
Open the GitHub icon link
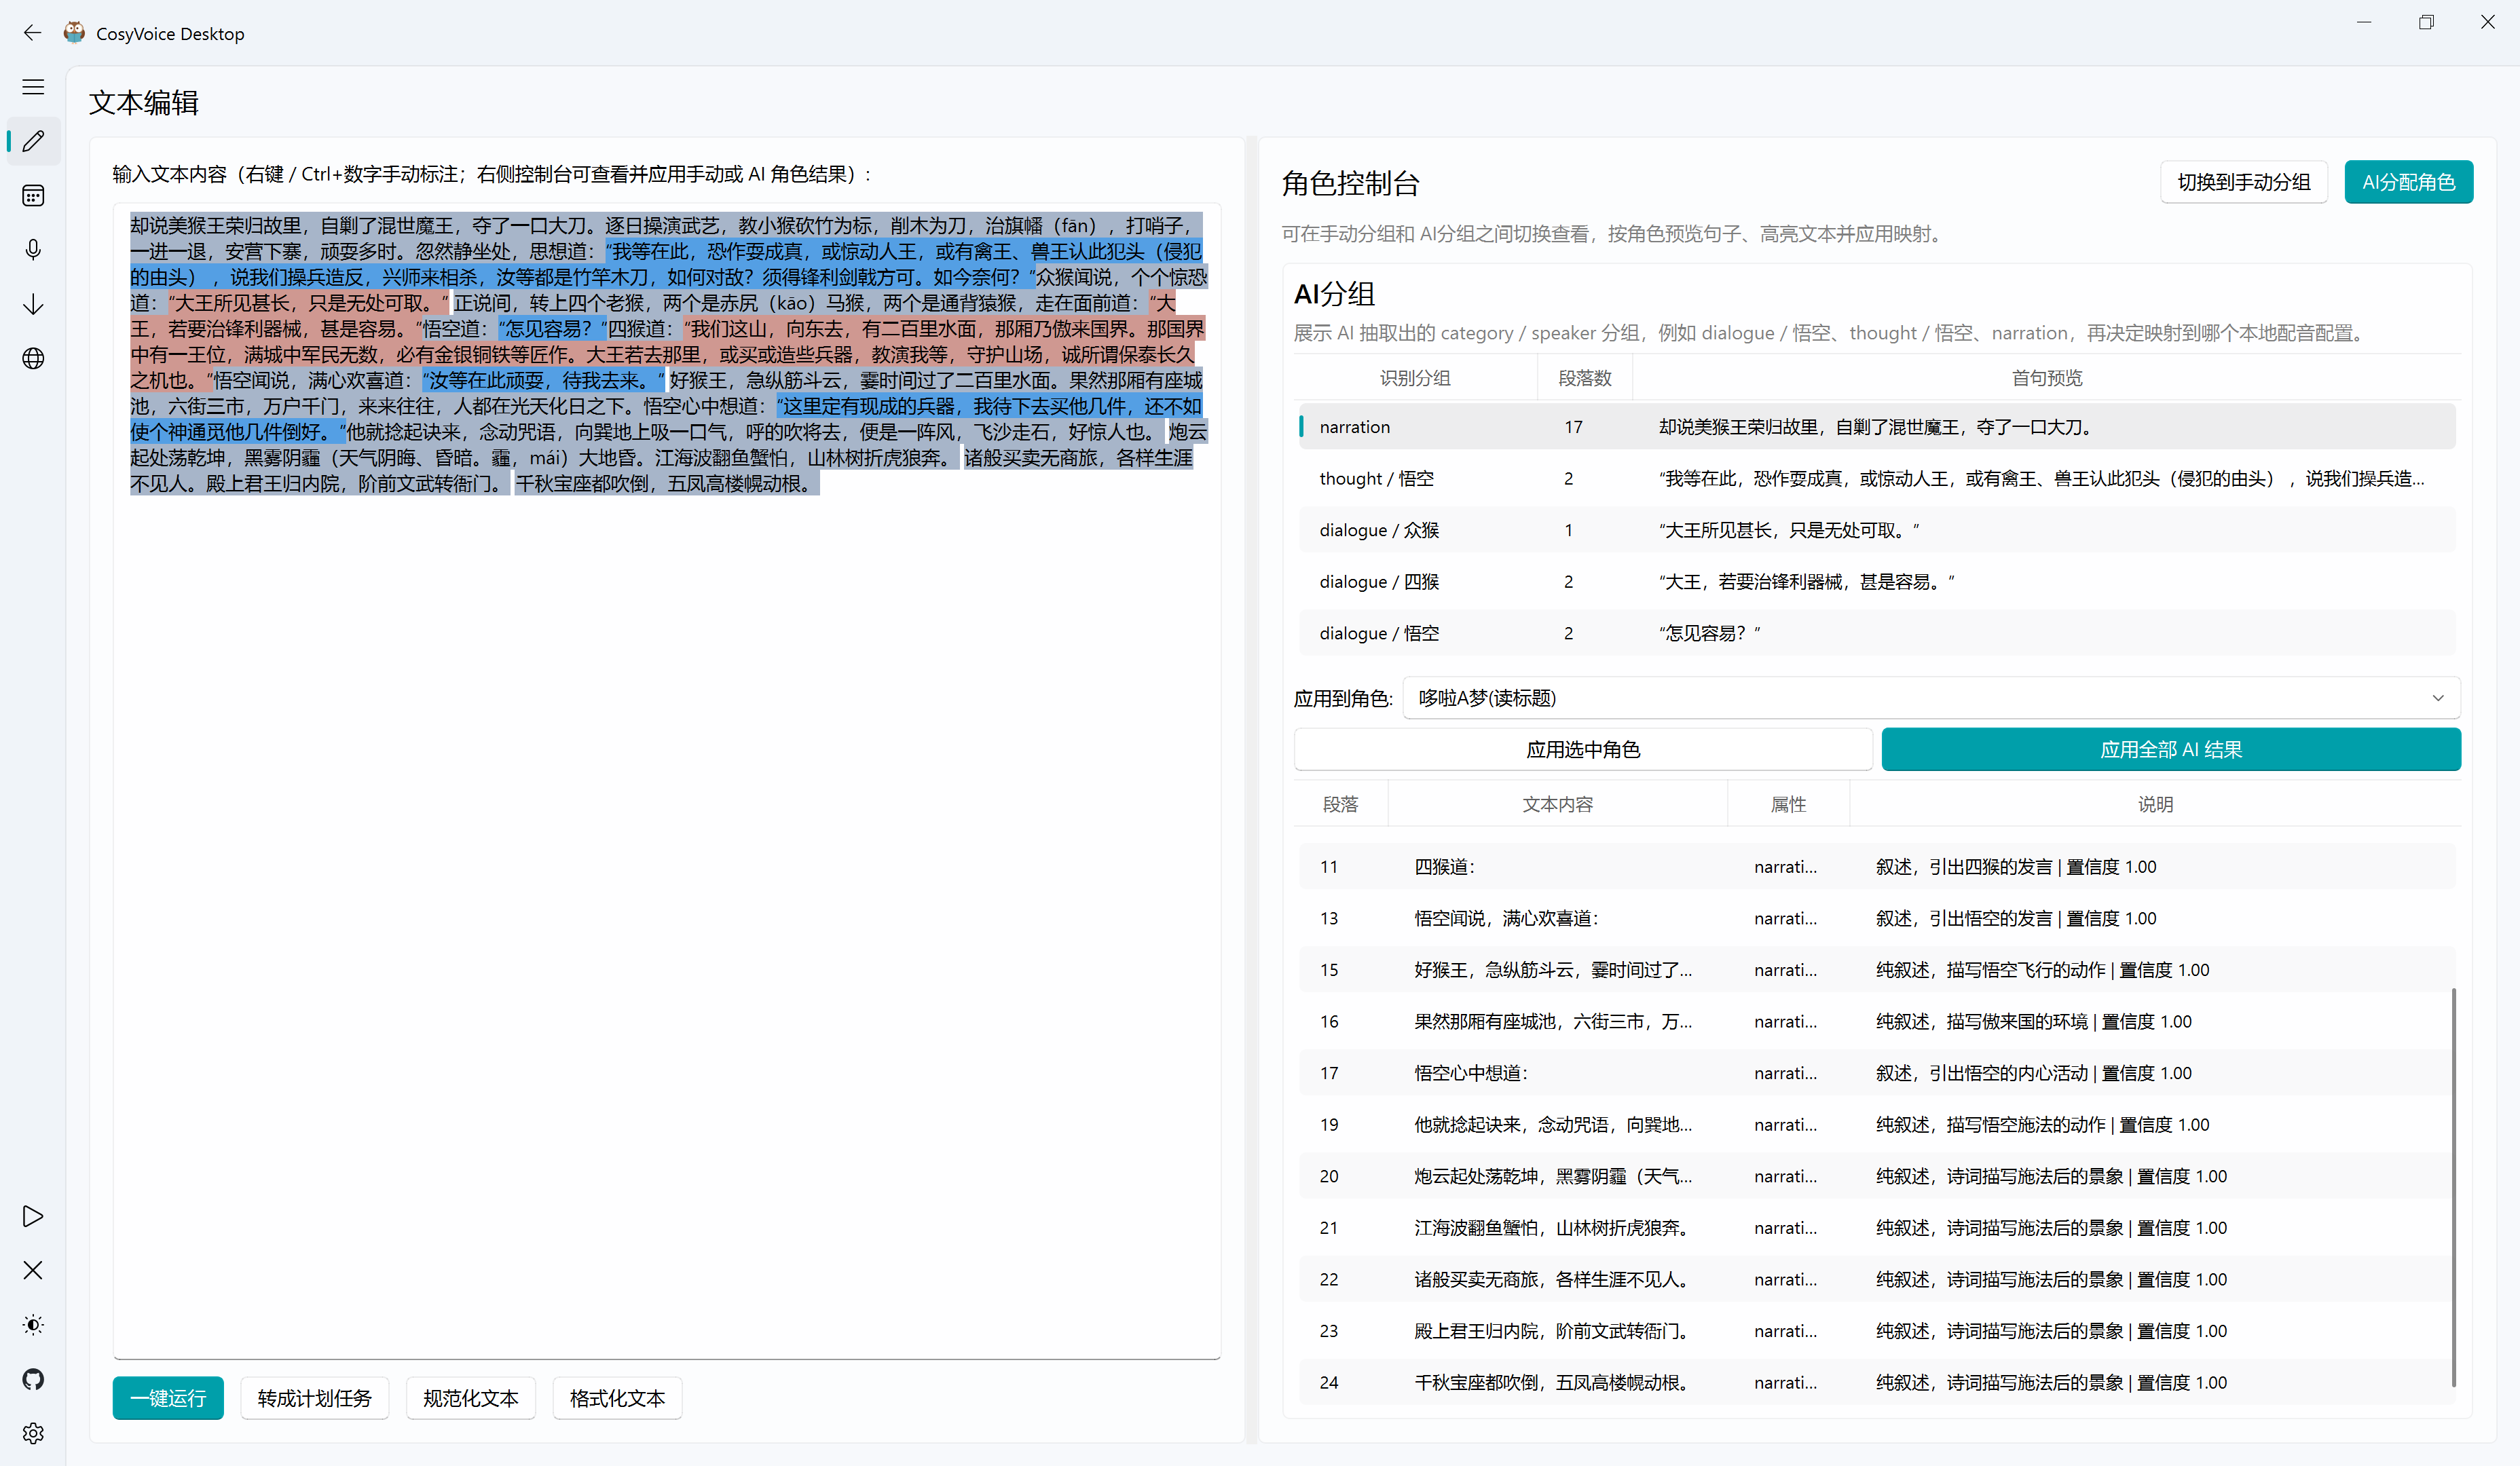point(33,1379)
